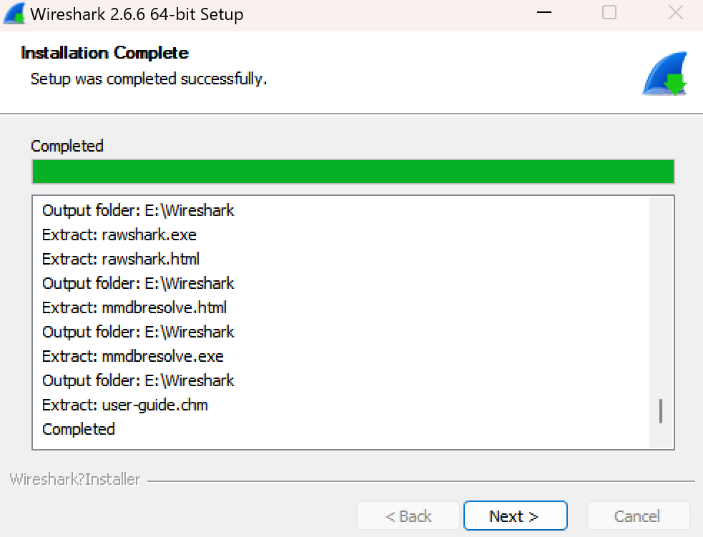Screen dimensions: 703x537
Task: Click the disabled maximize button in title bar
Action: point(609,12)
